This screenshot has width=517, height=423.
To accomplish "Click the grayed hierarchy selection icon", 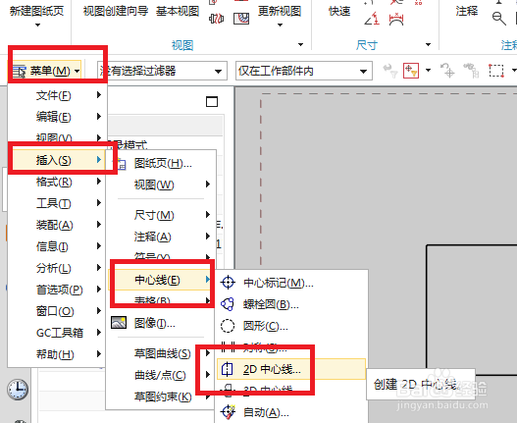I will click(x=471, y=71).
